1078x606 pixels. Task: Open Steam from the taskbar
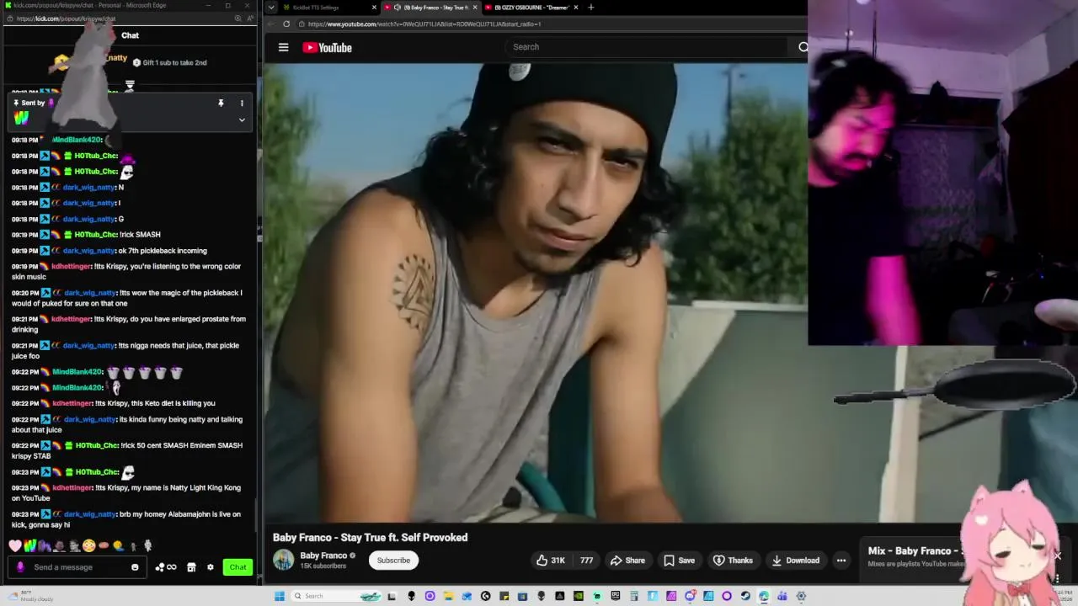coord(745,596)
